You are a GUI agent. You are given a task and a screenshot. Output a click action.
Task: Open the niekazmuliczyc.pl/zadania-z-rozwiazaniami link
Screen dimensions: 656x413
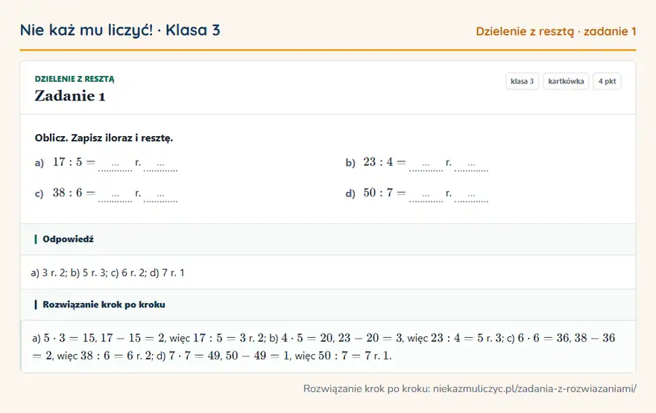coord(534,388)
